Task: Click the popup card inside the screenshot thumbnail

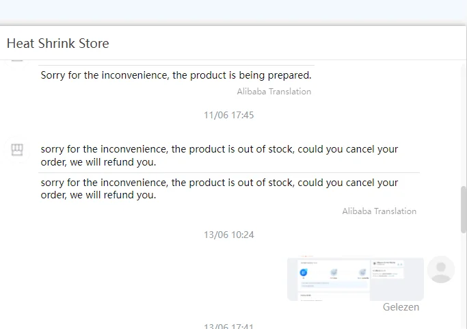Action: [388, 269]
